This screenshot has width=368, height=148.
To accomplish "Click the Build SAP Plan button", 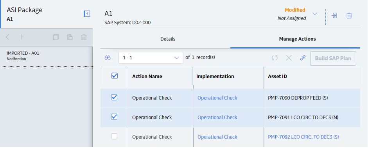I will [333, 58].
